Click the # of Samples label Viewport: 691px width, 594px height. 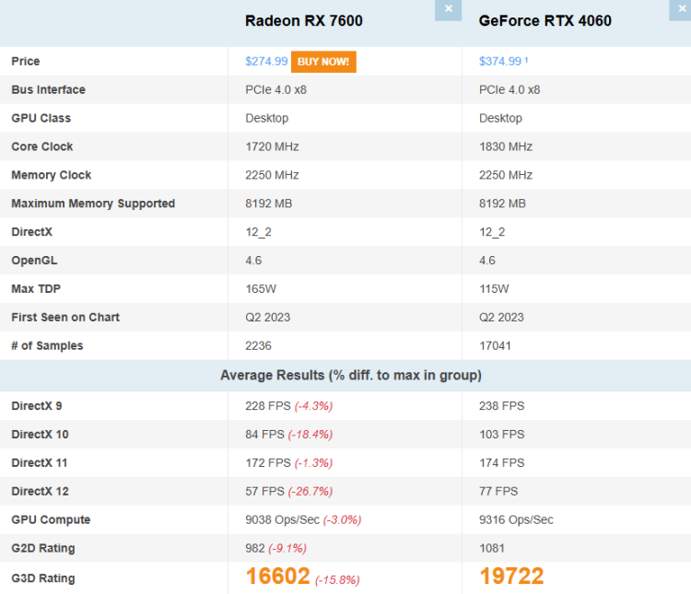(47, 346)
